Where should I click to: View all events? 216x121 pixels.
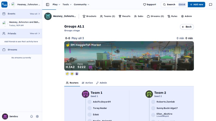coord(35,14)
